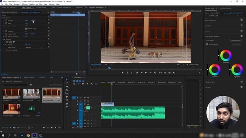This screenshot has height=138, width=246.
Task: Toggle Linked Selection in timeline
Action: pos(83,84)
